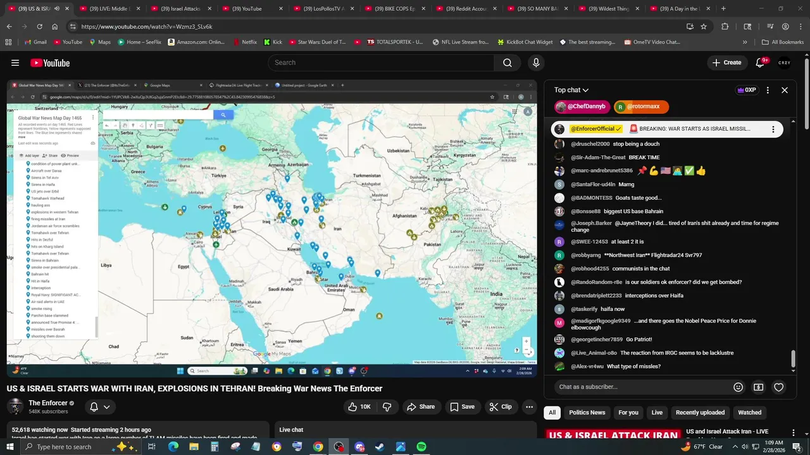
Task: Open Chrome extensions puzzle icon
Action: tap(725, 27)
